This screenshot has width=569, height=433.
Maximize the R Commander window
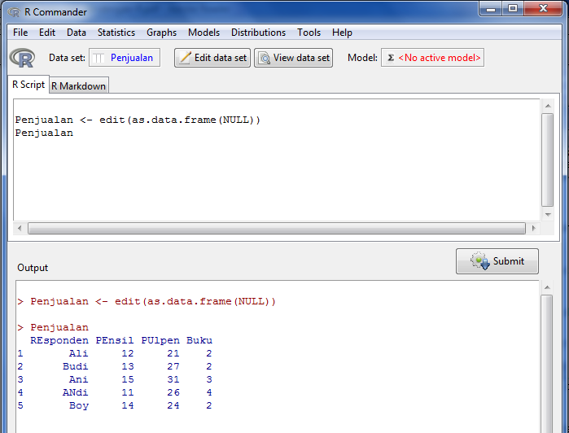tap(513, 9)
